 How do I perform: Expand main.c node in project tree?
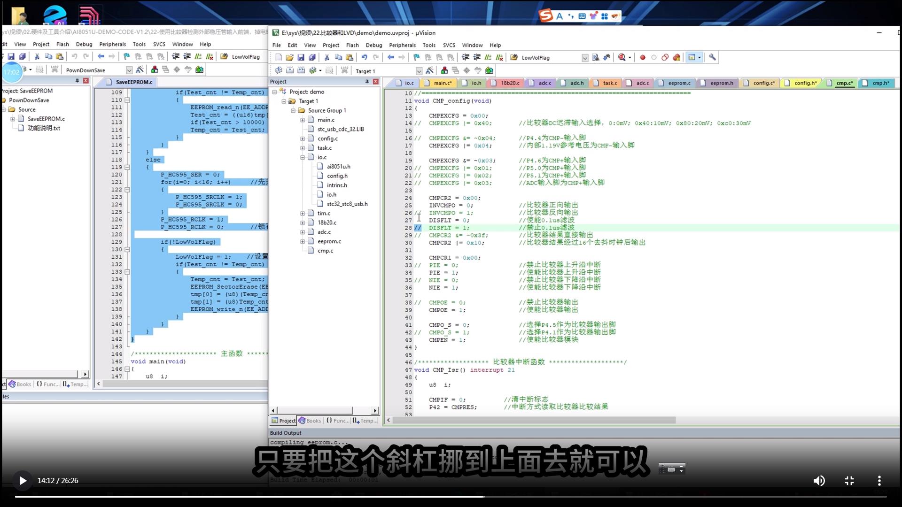(303, 120)
